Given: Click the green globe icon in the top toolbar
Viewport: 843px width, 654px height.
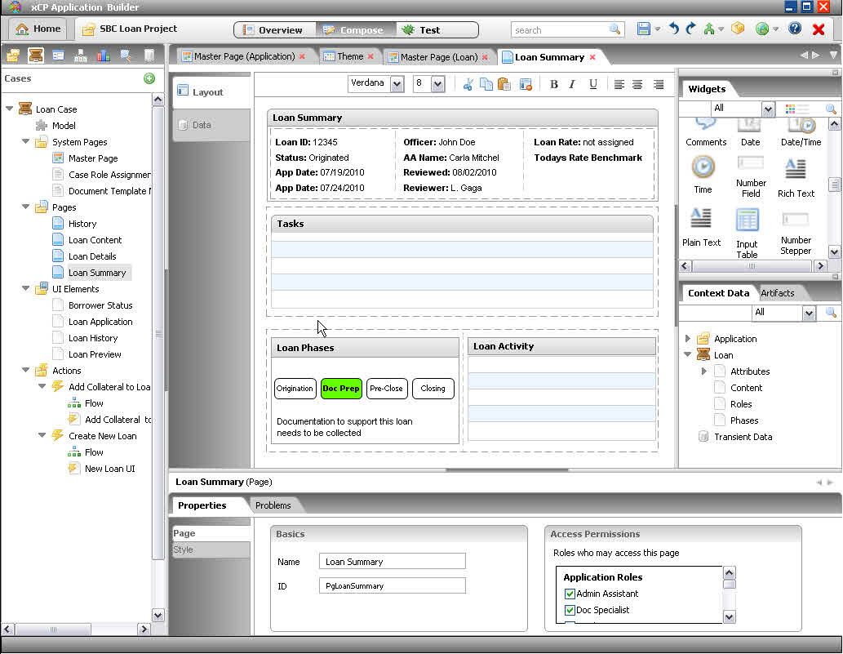Looking at the screenshot, I should pos(762,29).
